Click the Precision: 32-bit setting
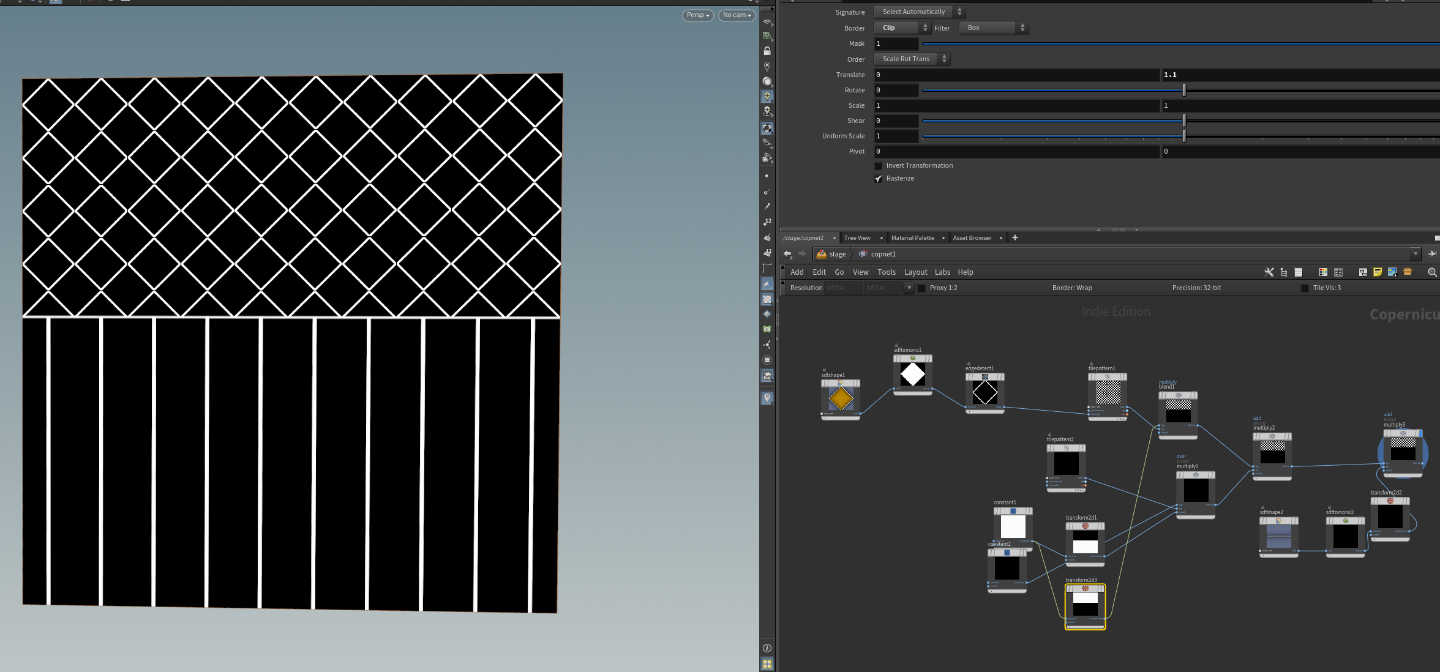 [1196, 288]
